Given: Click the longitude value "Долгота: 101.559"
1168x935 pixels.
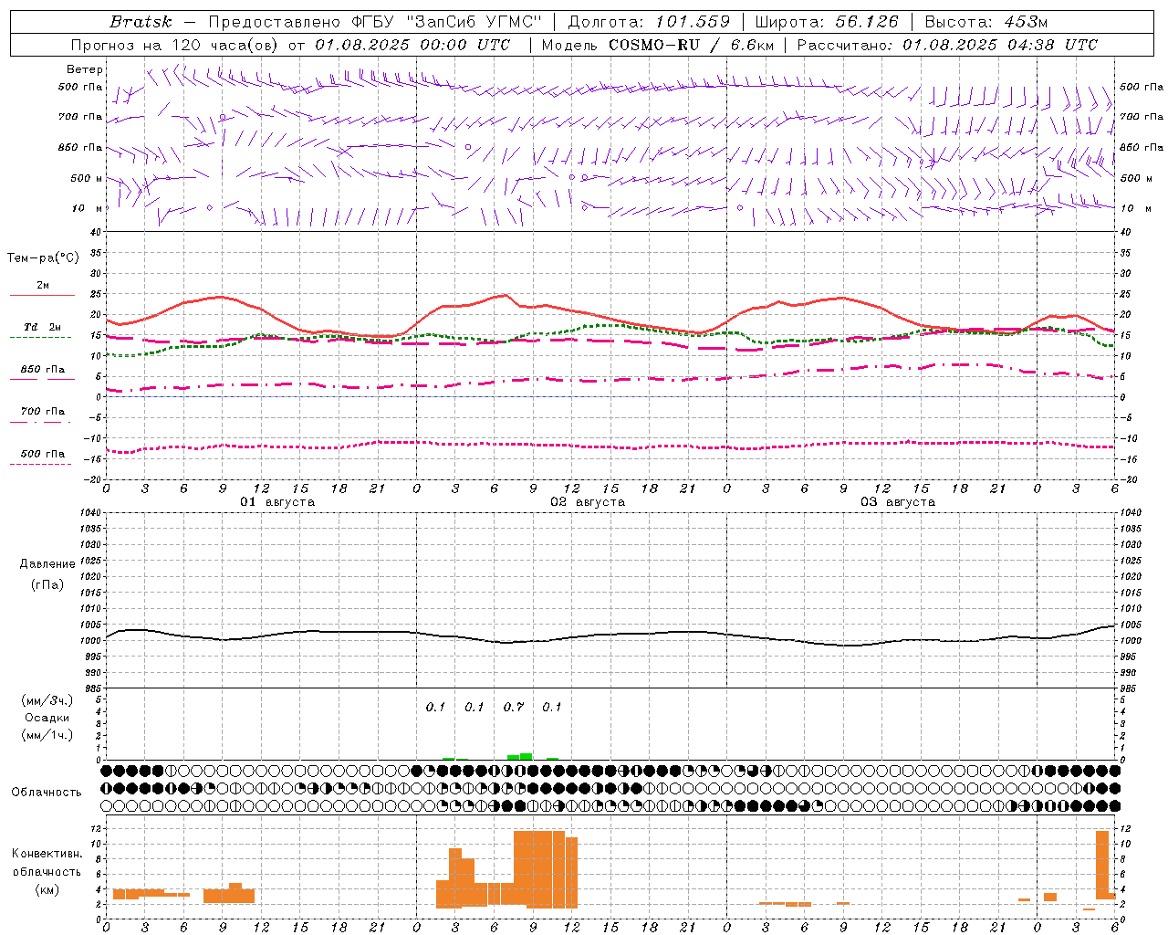Looking at the screenshot, I should pos(650,22).
